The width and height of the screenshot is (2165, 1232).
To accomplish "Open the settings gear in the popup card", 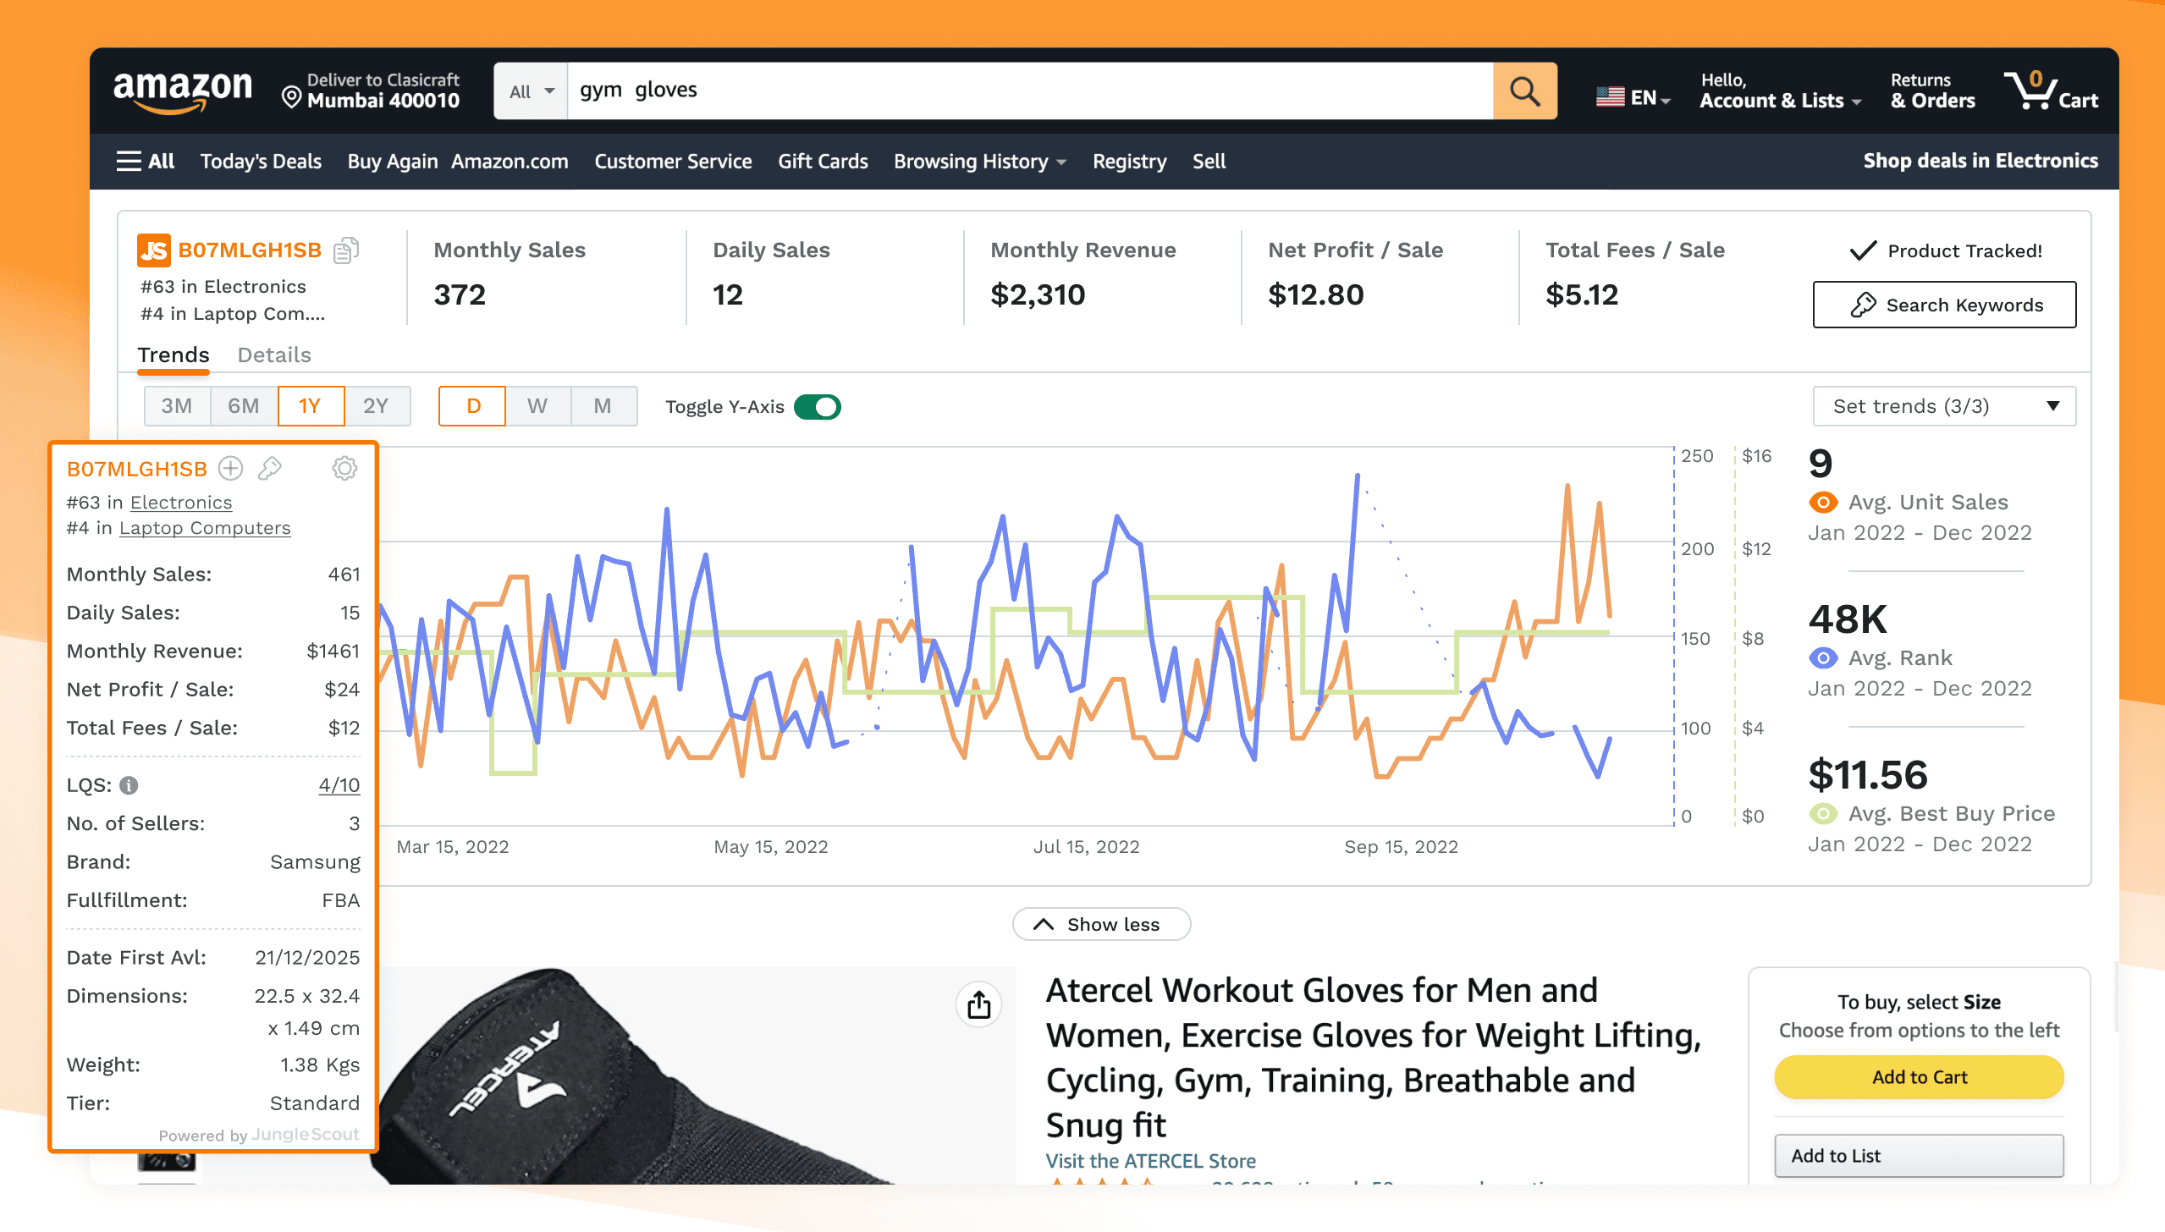I will point(344,468).
